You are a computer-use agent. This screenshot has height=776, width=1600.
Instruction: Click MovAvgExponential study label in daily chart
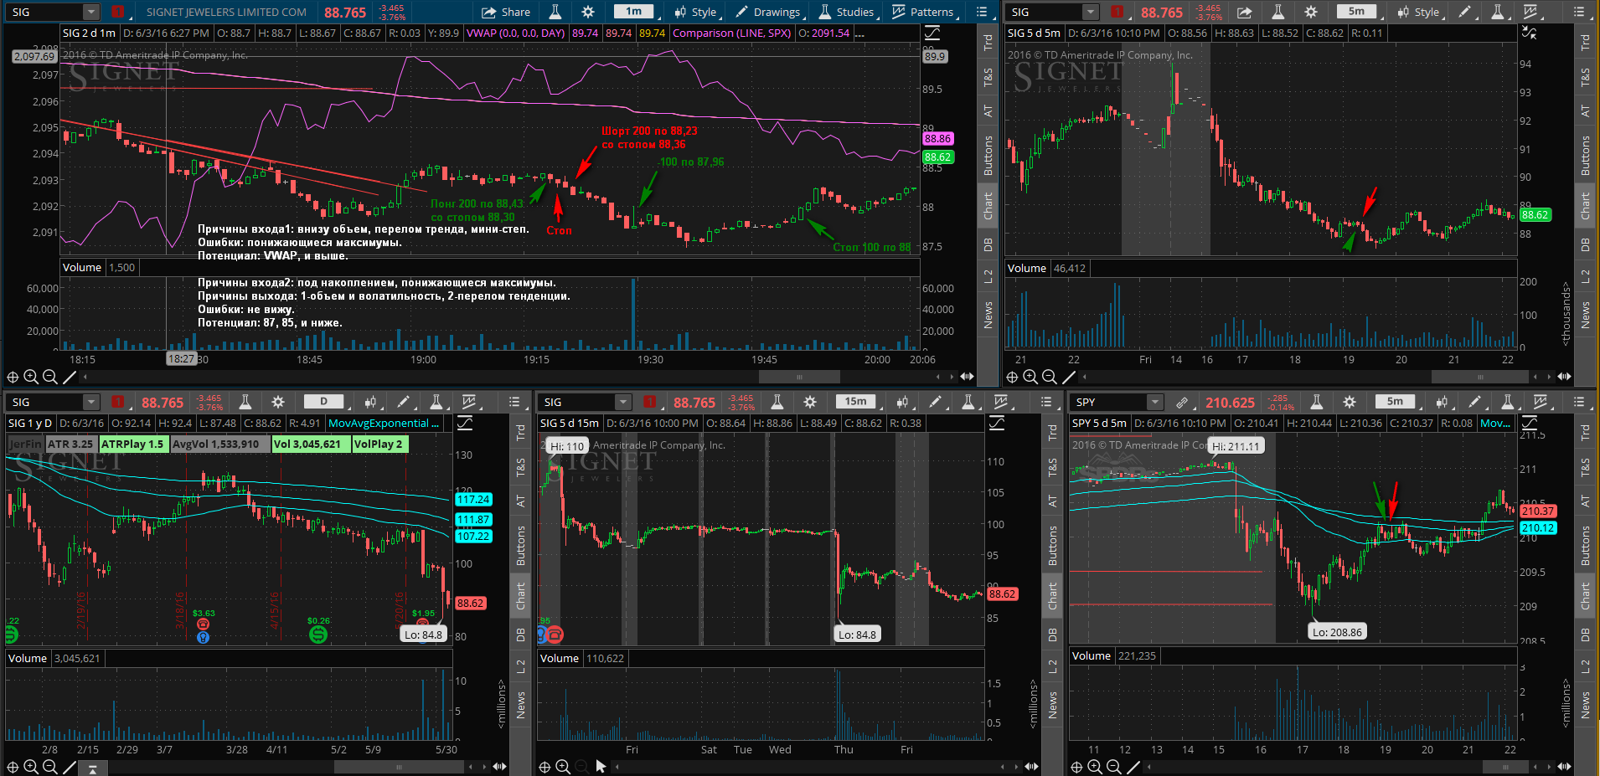(x=384, y=423)
